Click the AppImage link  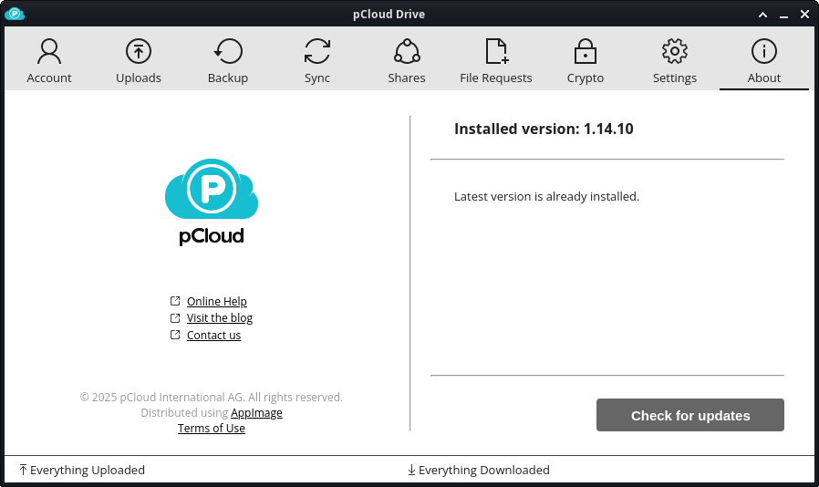click(x=256, y=413)
